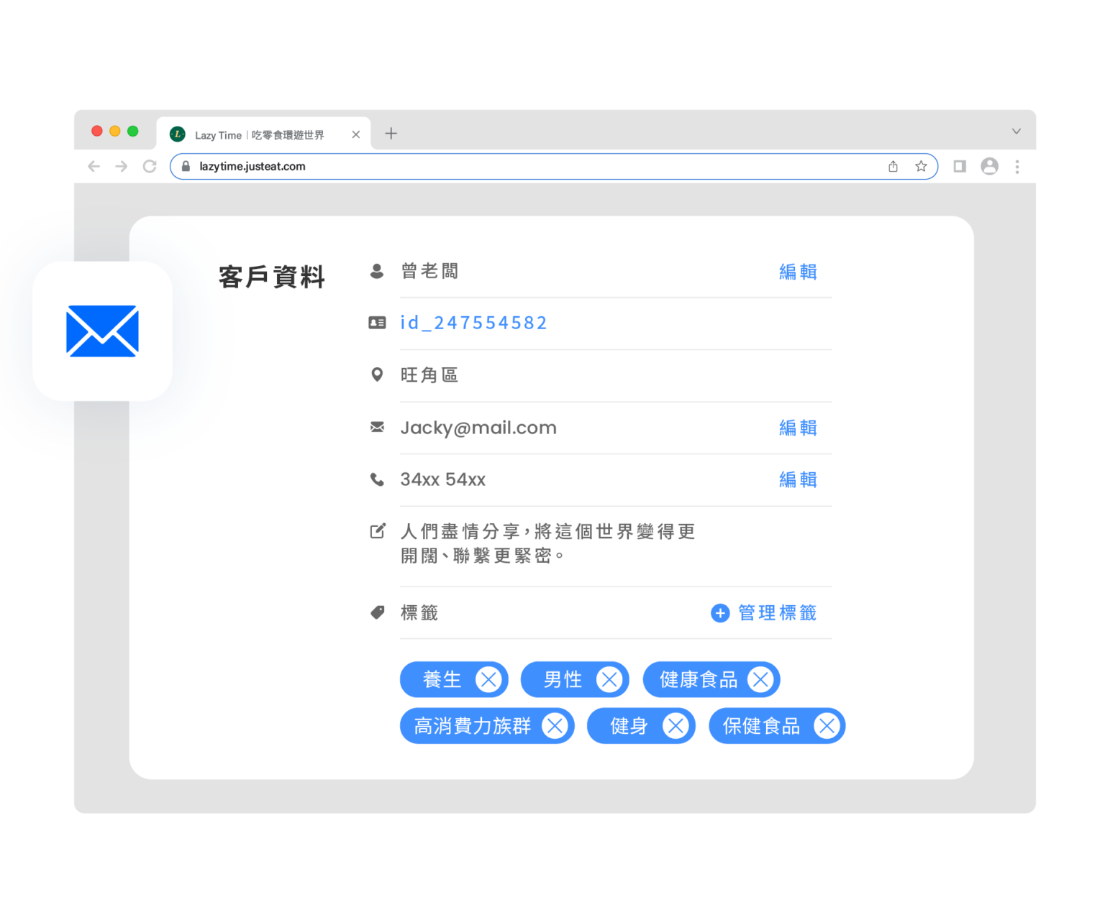Screen dimensions: 1105x920
Task: Remove the 健康食品 tag with its X
Action: point(760,679)
